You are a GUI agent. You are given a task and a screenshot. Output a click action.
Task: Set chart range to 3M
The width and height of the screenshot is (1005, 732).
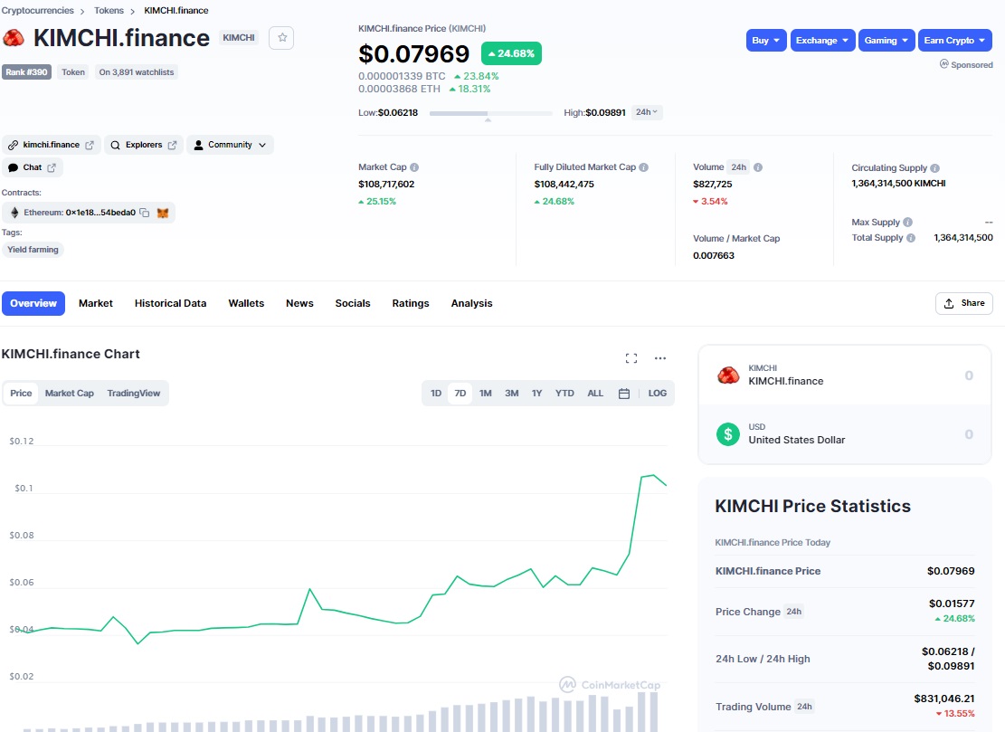(511, 394)
